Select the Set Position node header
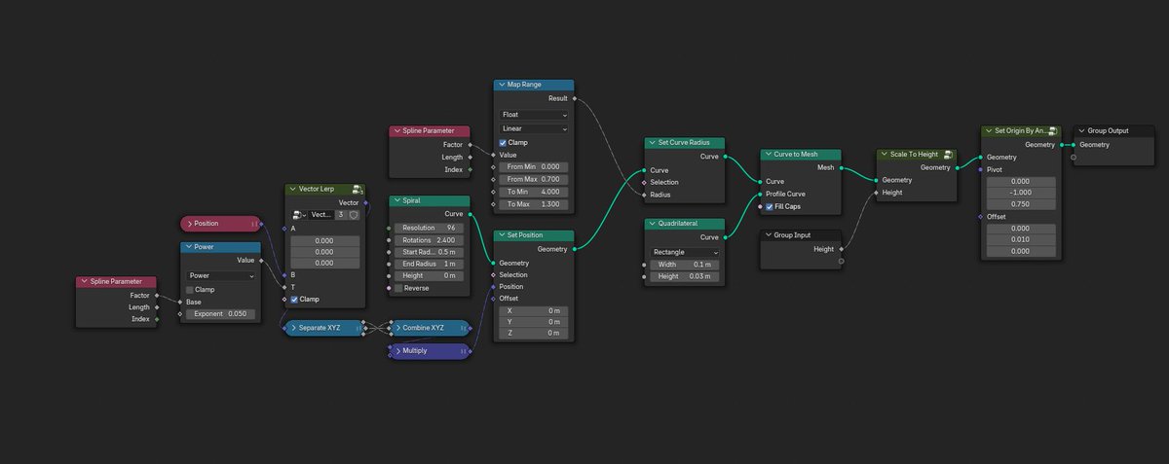The width and height of the screenshot is (1169, 464). point(534,235)
